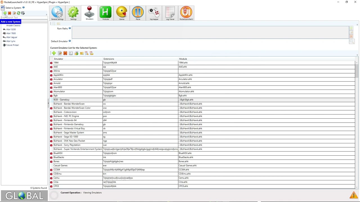Click the Edit System notepad icon
Viewport: 360px width, 202px height.
(14, 13)
